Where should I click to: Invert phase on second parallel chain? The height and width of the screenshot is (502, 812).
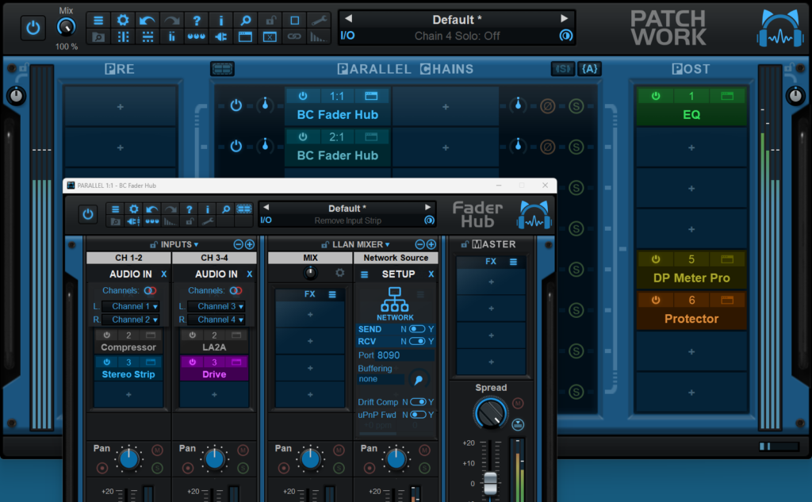click(547, 148)
